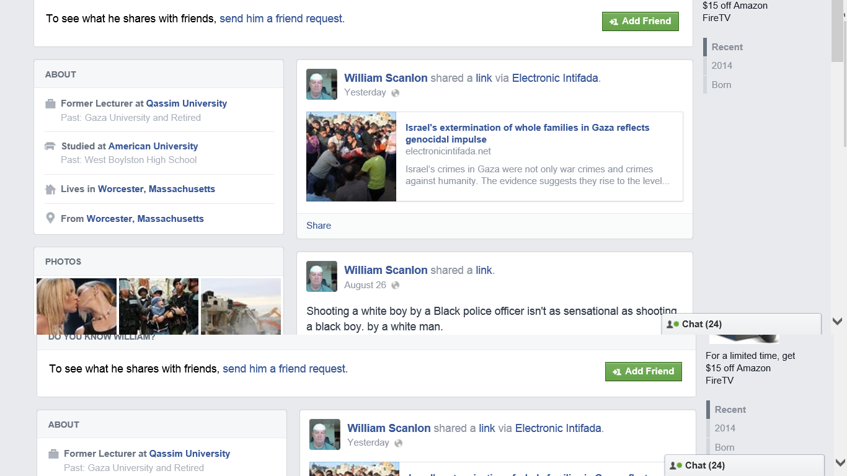Open the August 26 timestamp

(x=365, y=285)
